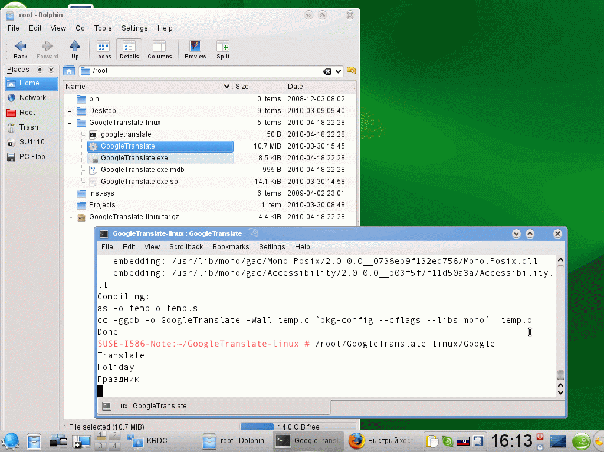The image size is (604, 452).
Task: Open Home in Places panel
Action: pyautogui.click(x=31, y=83)
